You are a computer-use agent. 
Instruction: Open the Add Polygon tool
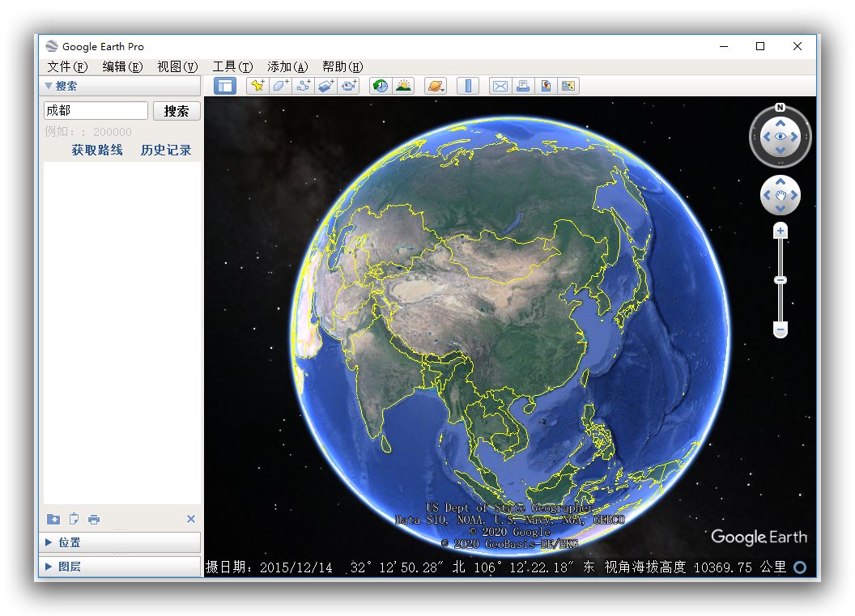click(280, 85)
